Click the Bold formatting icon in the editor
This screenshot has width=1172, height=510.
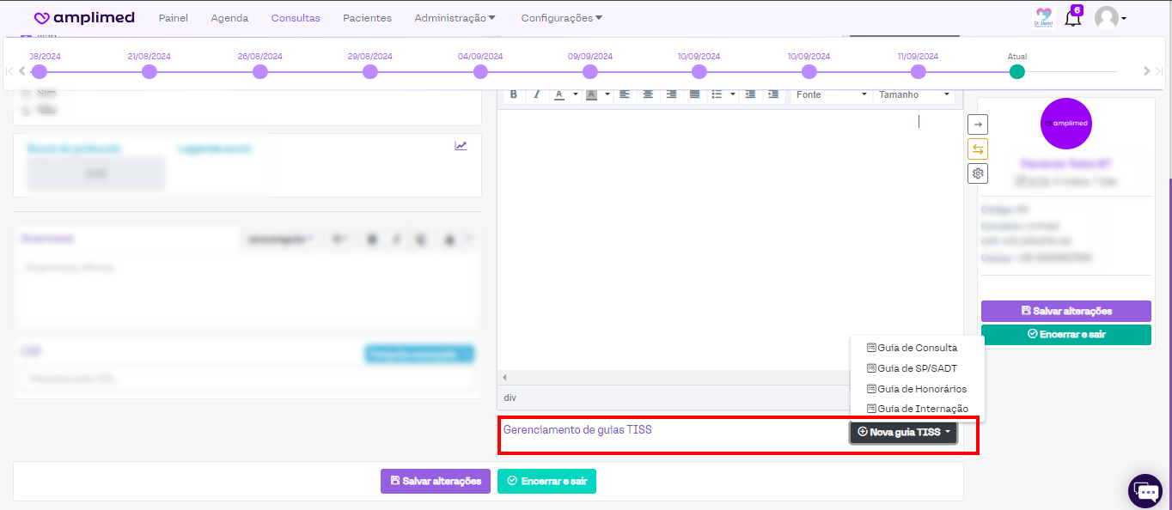pos(514,94)
